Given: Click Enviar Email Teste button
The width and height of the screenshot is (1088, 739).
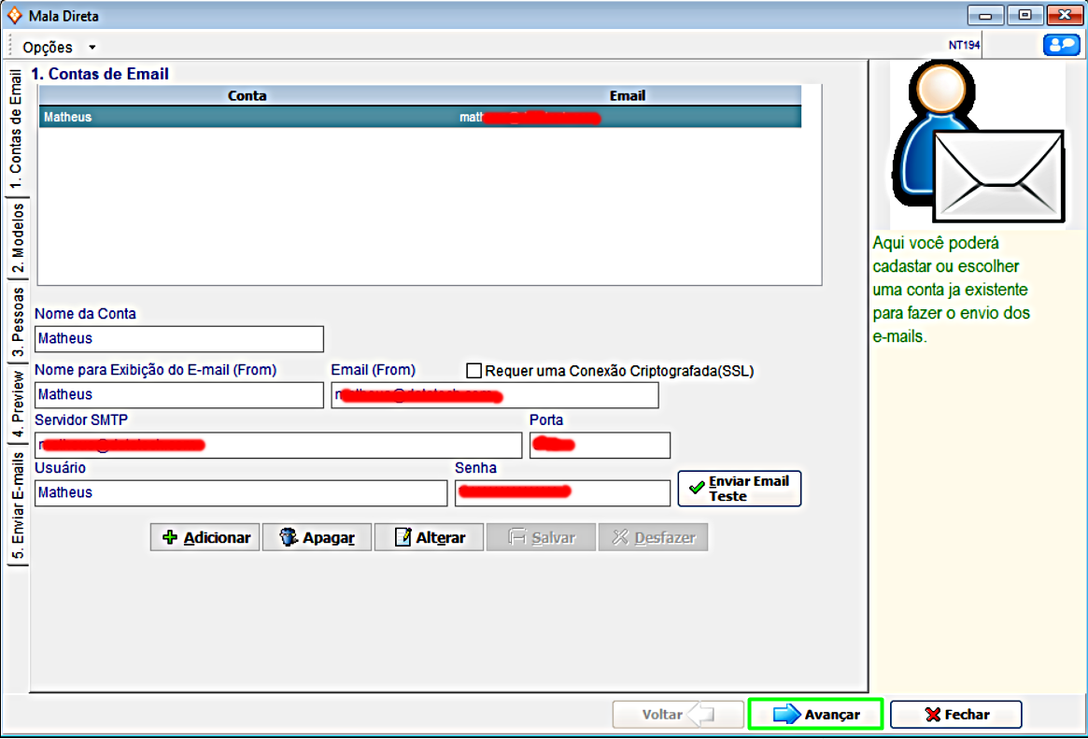Looking at the screenshot, I should tap(740, 489).
